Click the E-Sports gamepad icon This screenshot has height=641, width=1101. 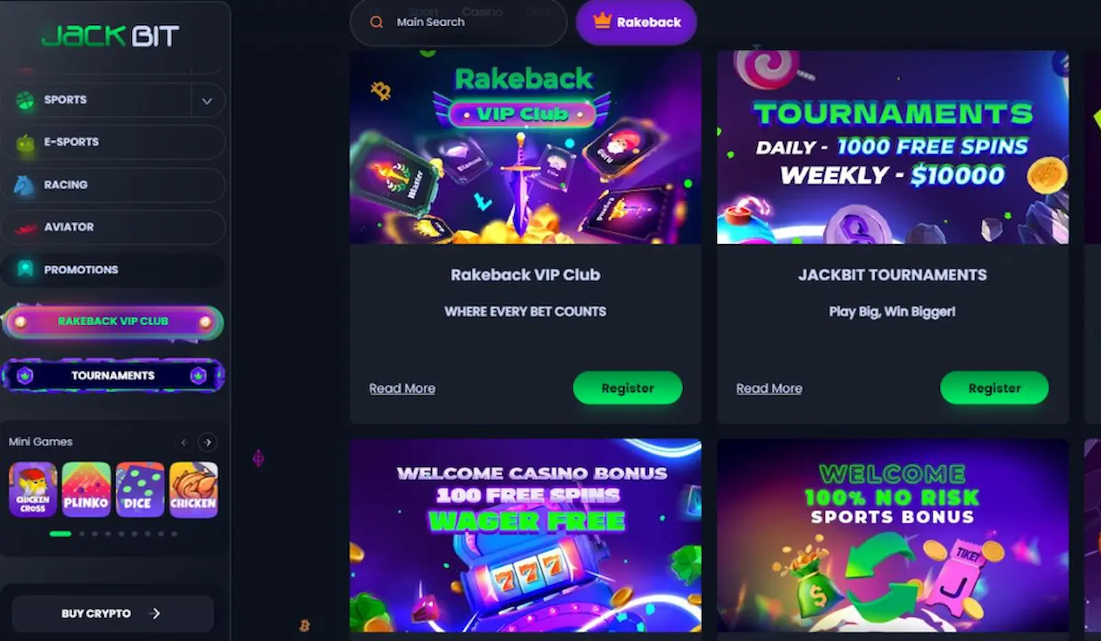(x=25, y=143)
